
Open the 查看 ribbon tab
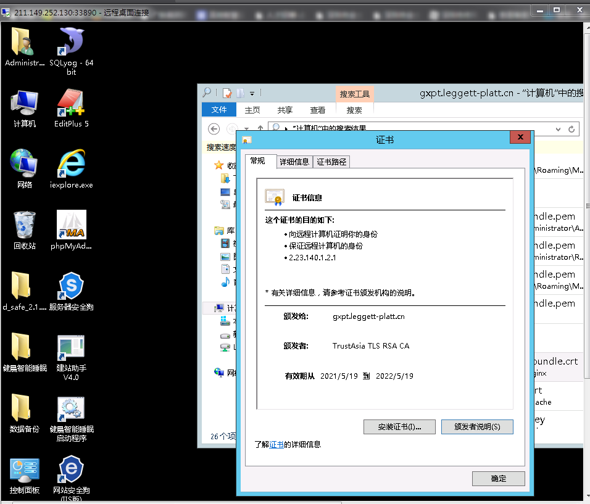(x=318, y=110)
